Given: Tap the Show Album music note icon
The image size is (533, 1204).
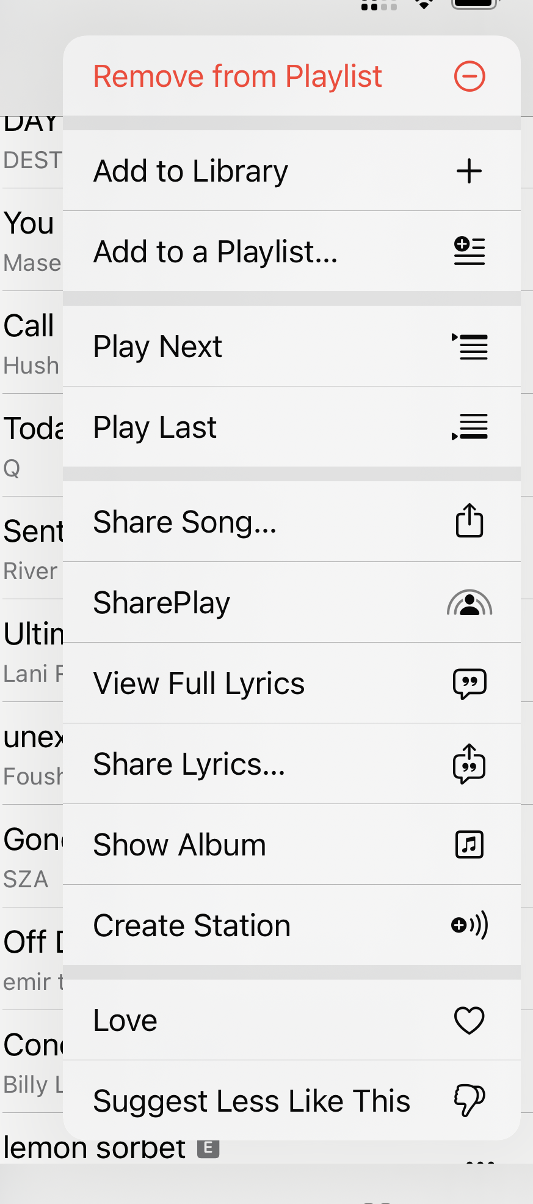Looking at the screenshot, I should point(470,844).
